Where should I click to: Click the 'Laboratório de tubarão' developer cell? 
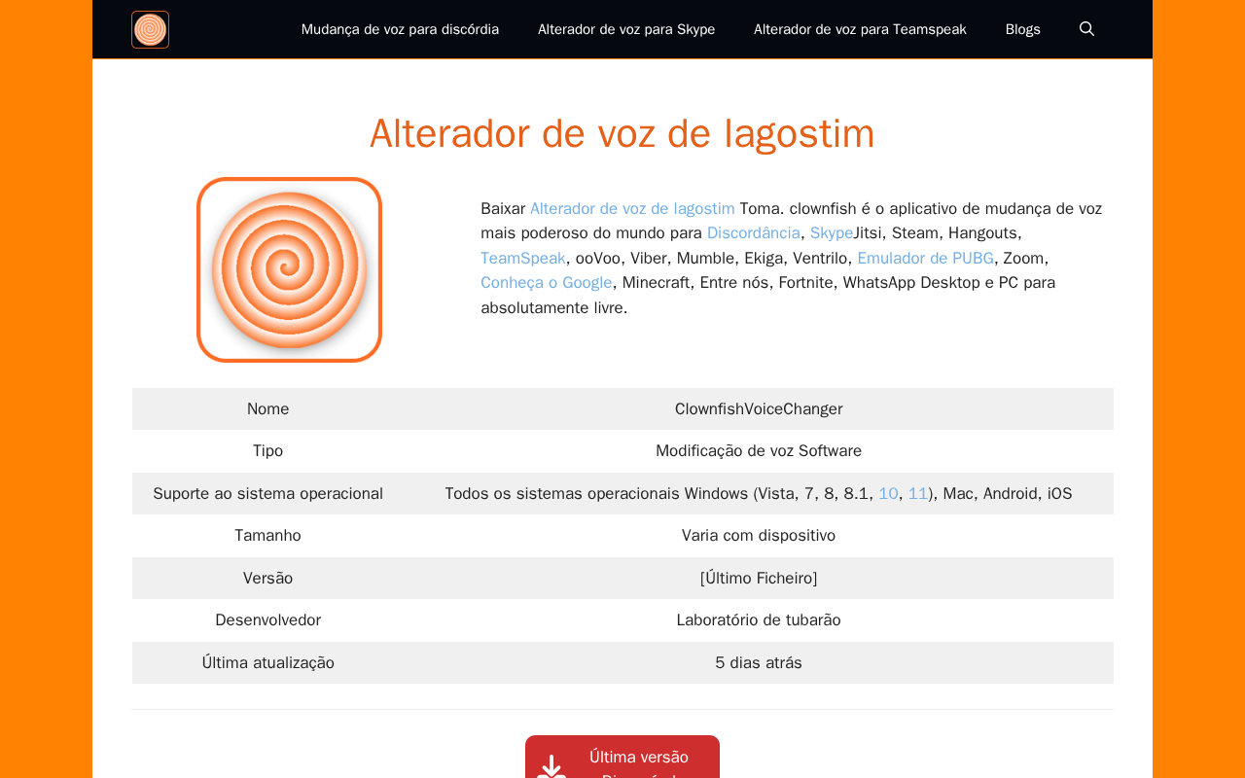(759, 620)
